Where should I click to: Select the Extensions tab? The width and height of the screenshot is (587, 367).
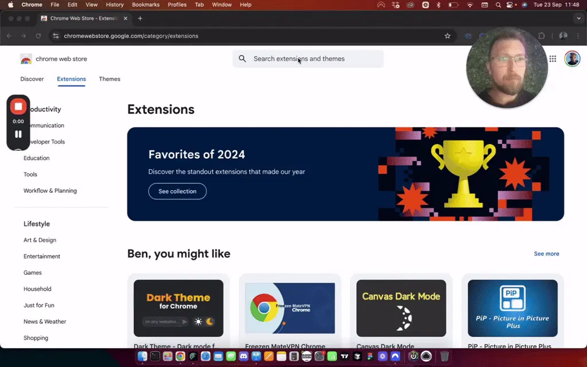72,79
